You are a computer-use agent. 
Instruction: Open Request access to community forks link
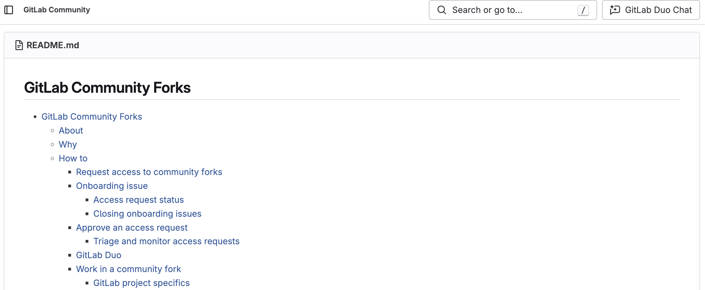click(149, 172)
